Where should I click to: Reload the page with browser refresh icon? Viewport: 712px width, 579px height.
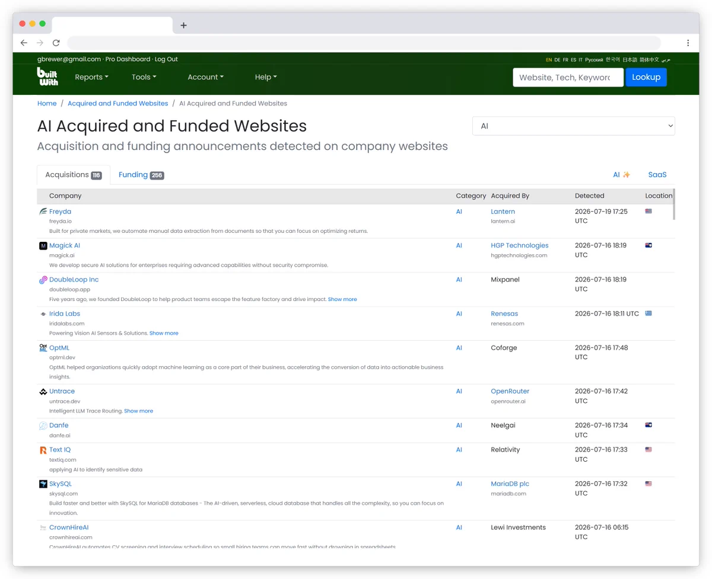point(56,43)
